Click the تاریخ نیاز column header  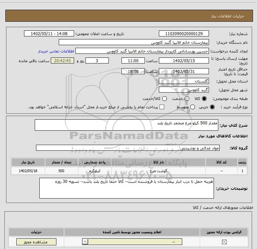click(28, 162)
